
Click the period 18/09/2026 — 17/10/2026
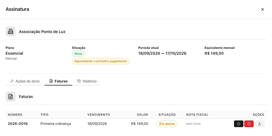162,53
